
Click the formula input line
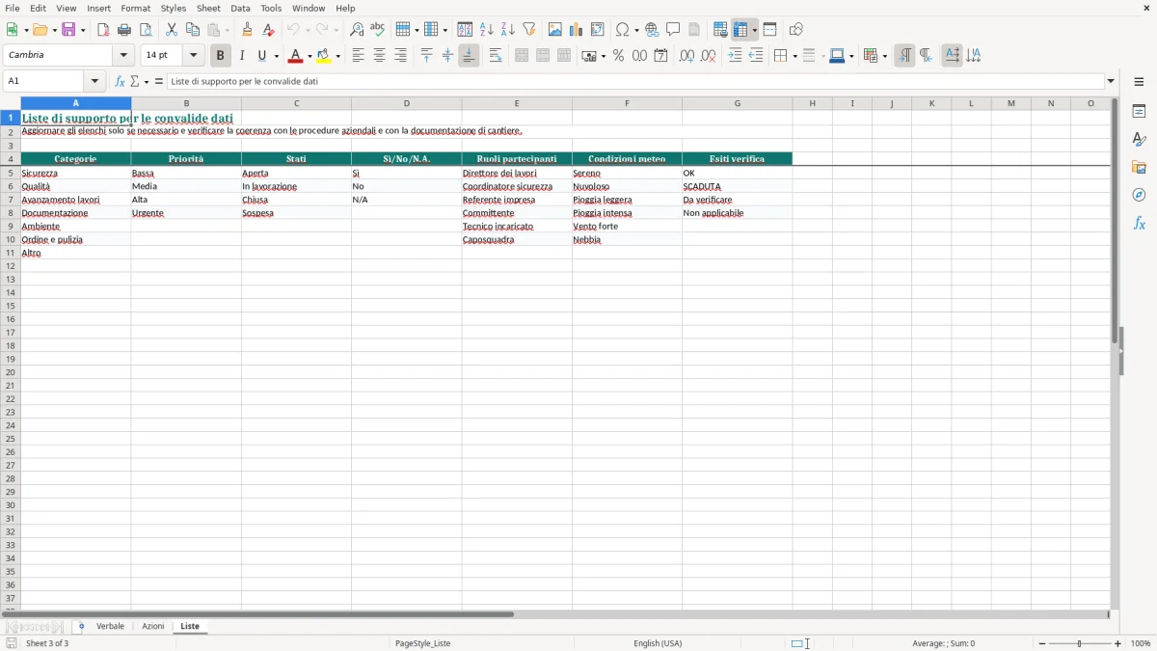tap(635, 82)
